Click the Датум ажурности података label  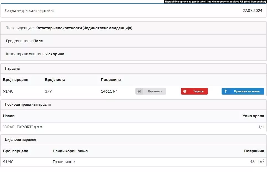29,11
